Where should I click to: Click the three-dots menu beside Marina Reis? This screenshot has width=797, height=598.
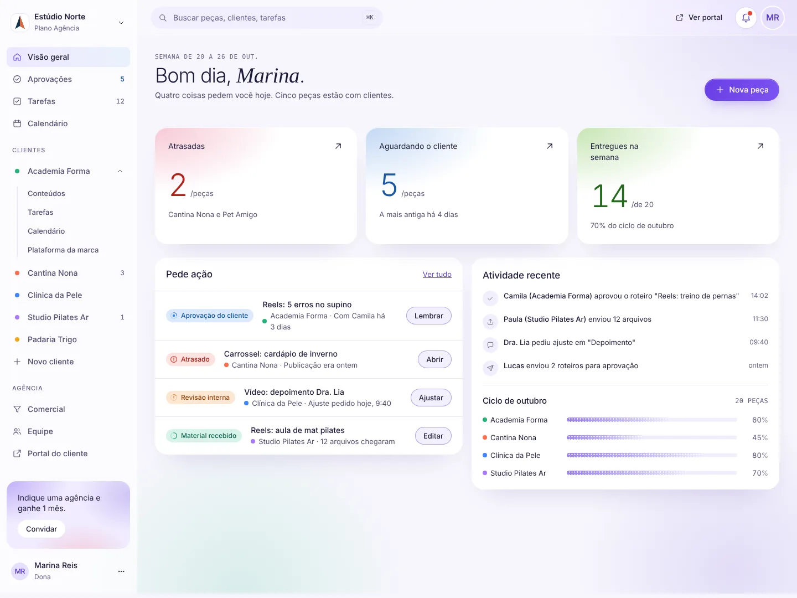(x=121, y=571)
